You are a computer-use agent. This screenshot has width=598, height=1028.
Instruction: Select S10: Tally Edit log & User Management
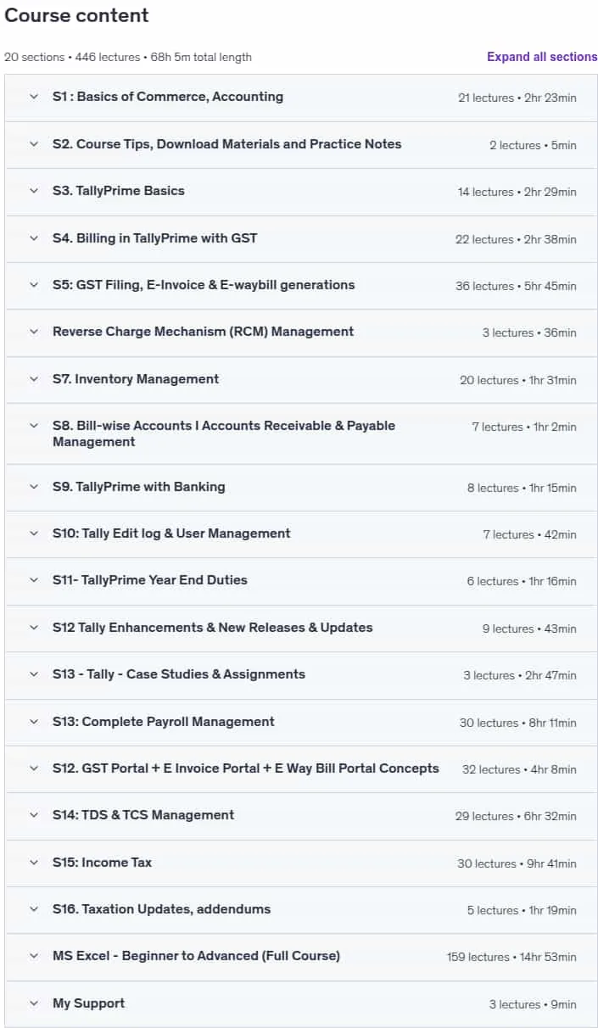(171, 534)
